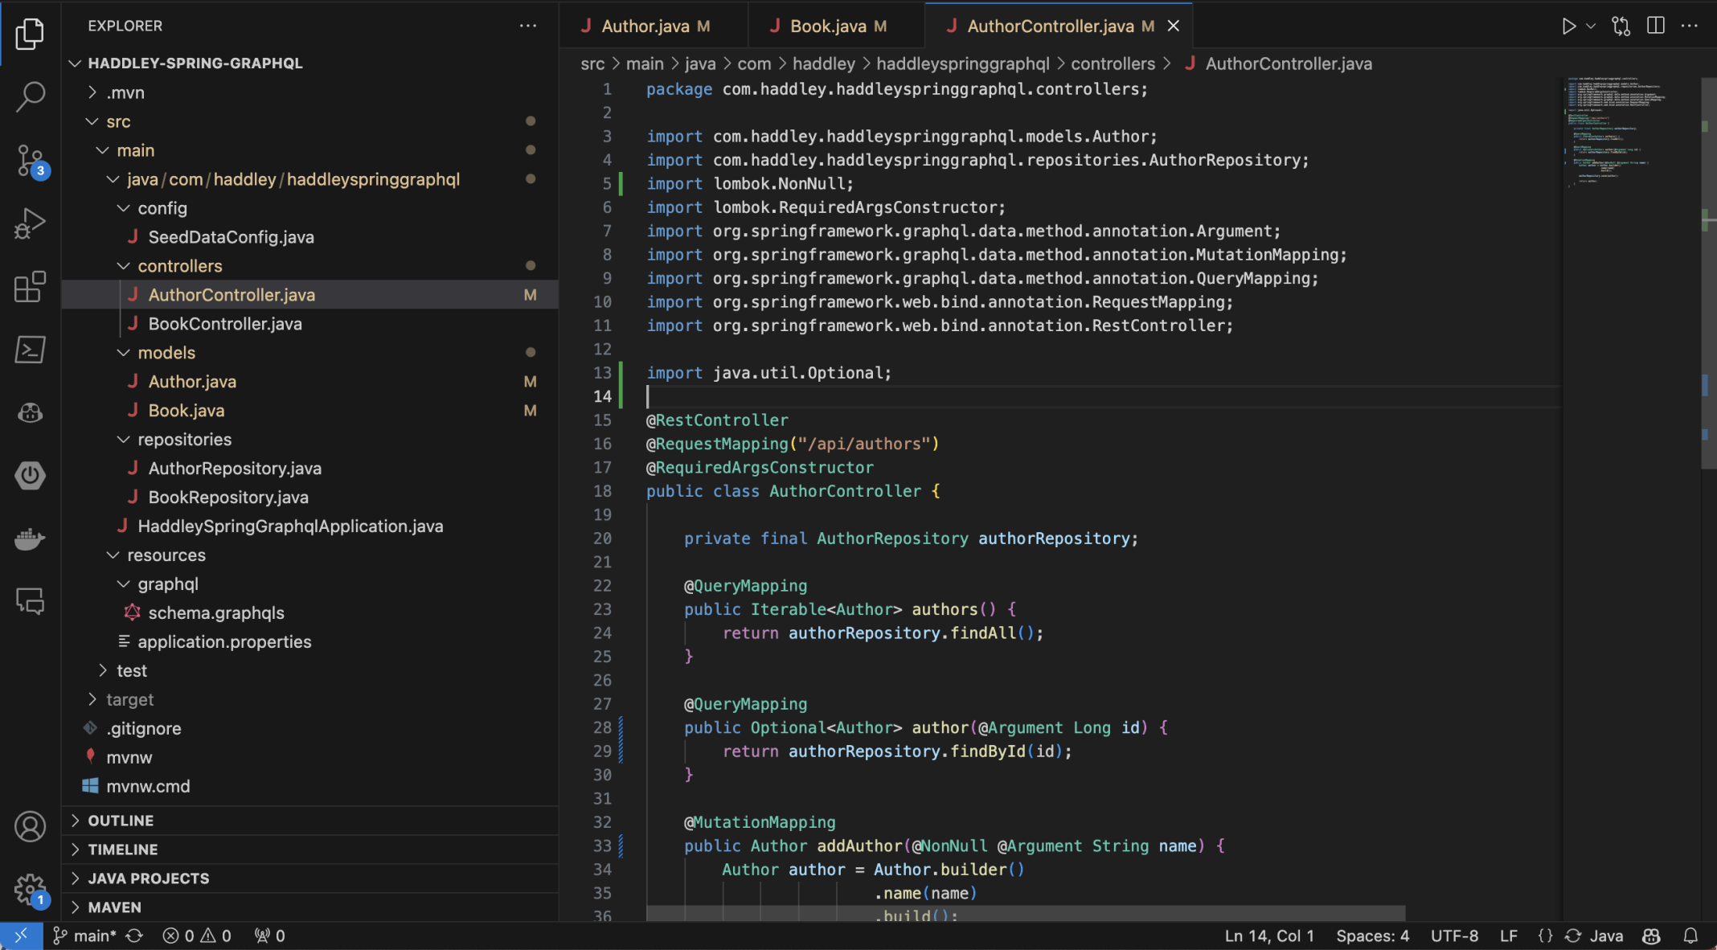Switch to the Author.java tab
This screenshot has width=1717, height=950.
(645, 26)
